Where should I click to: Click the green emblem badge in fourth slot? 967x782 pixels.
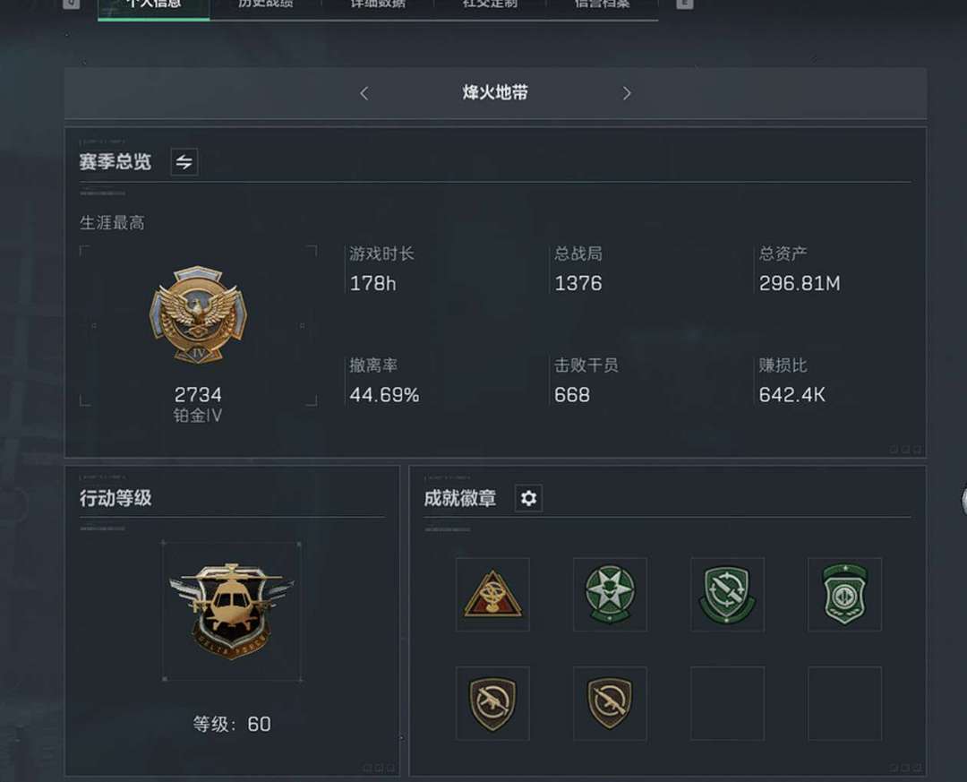coord(845,595)
